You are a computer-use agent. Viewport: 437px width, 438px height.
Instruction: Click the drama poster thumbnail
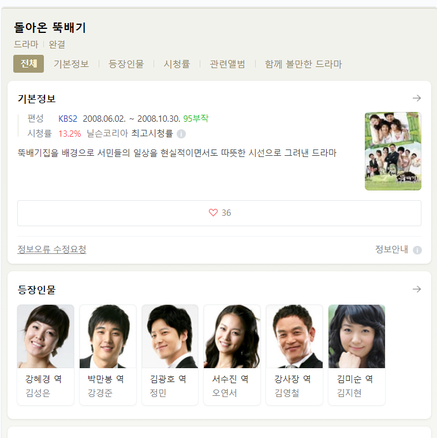[x=393, y=151]
